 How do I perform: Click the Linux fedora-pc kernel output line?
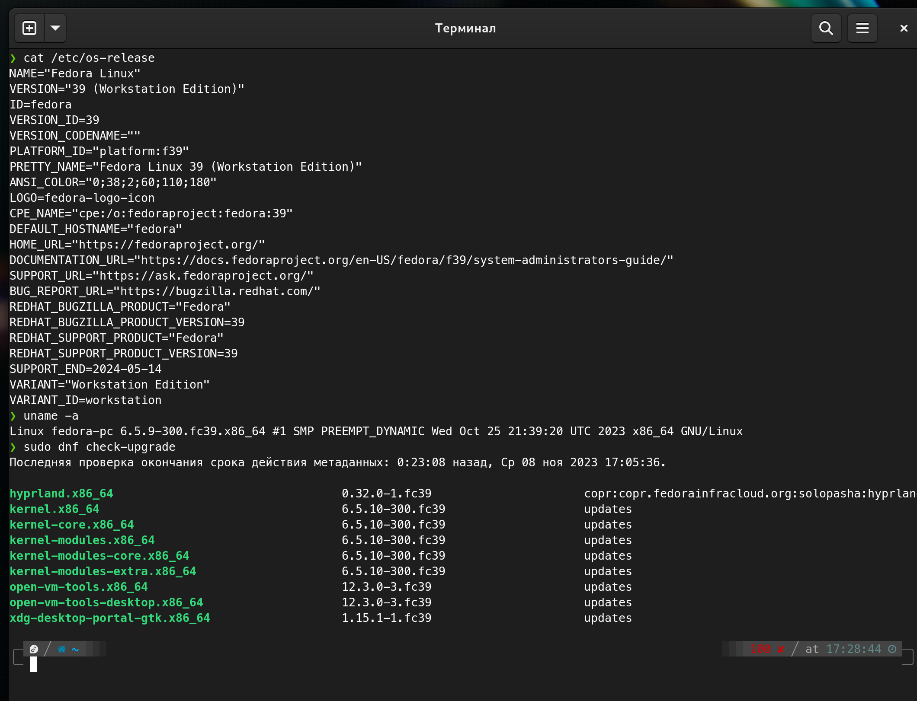click(x=376, y=431)
